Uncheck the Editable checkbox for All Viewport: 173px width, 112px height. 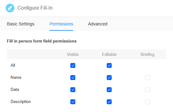pos(109,65)
